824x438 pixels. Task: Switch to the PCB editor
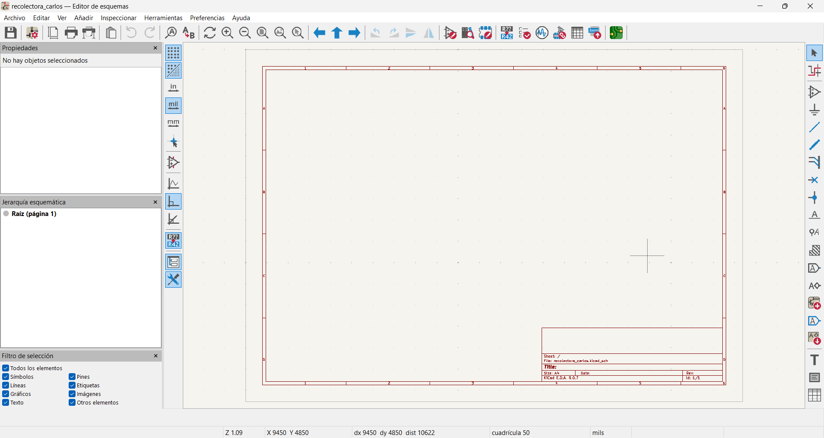(616, 33)
